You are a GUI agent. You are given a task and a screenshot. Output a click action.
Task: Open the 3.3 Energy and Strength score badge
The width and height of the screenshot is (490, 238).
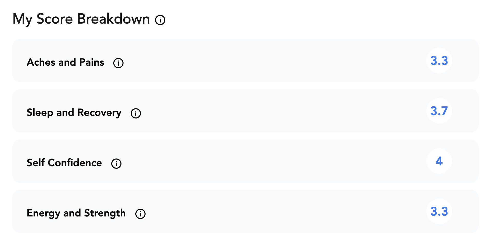tap(439, 211)
